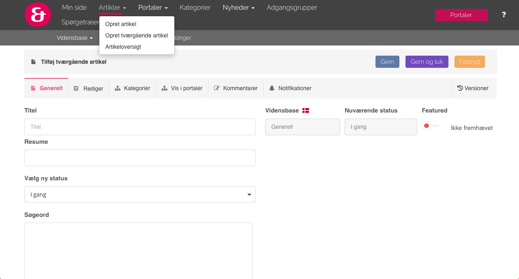This screenshot has height=279, width=519.
Task: Click the Danish flag icon beside Vidensbase
Action: pyautogui.click(x=306, y=110)
